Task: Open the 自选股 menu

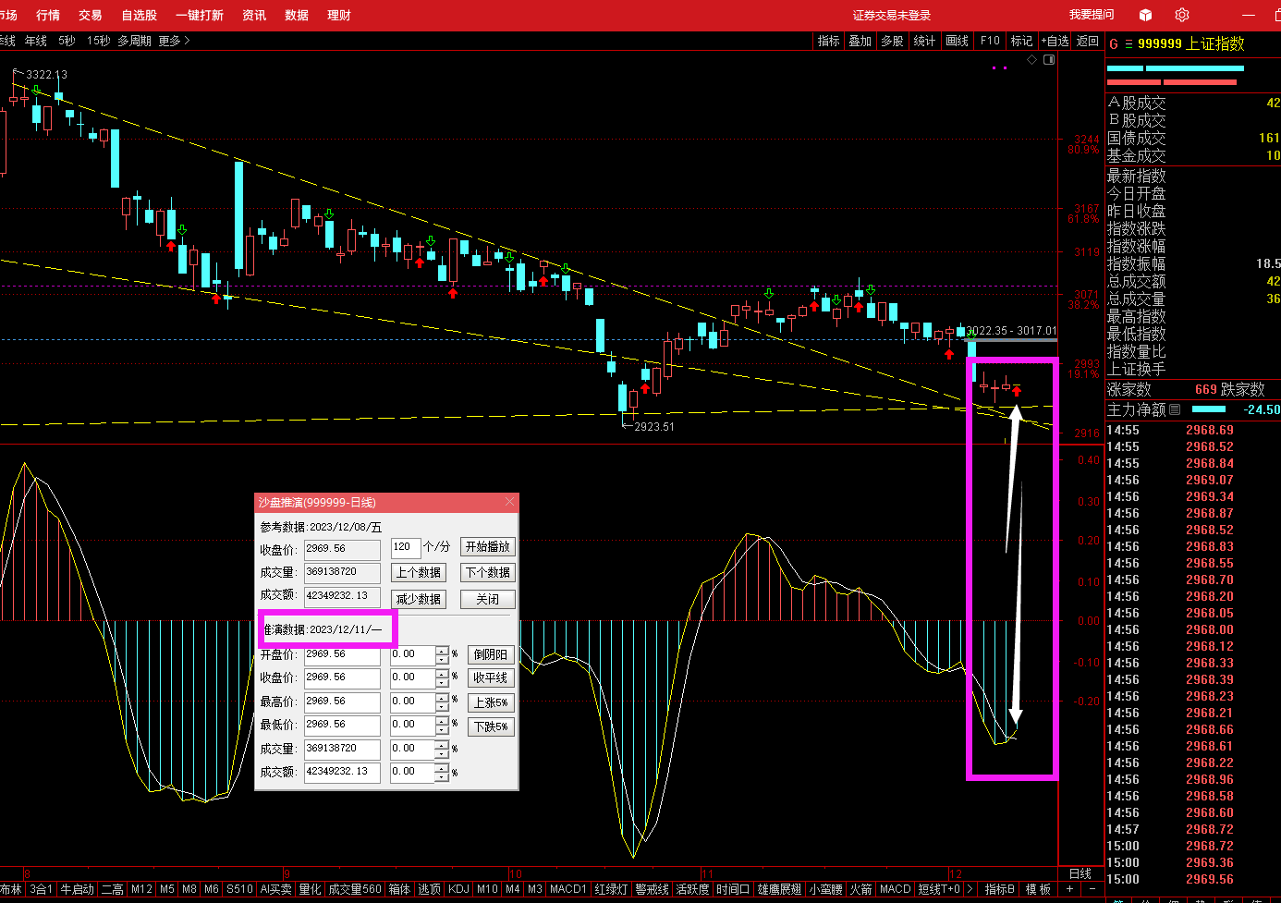Action: [140, 15]
